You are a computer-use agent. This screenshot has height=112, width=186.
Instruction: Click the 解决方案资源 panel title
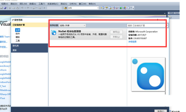[174, 13]
